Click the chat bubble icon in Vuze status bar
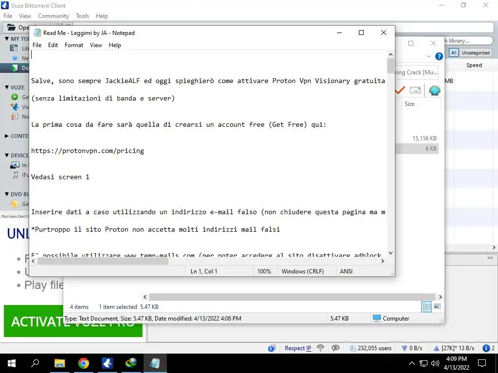The height and width of the screenshot is (373, 498). coord(336,348)
